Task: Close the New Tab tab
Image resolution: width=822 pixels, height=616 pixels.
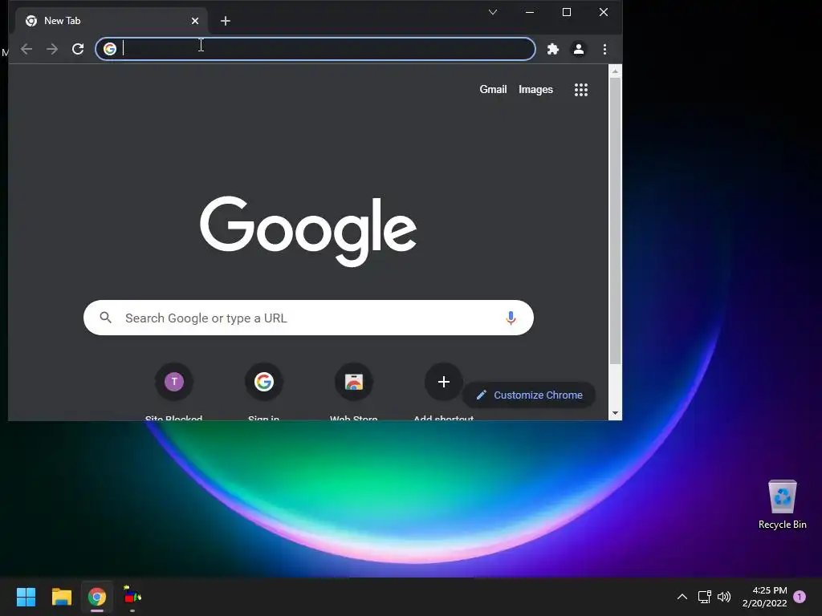Action: [x=195, y=21]
